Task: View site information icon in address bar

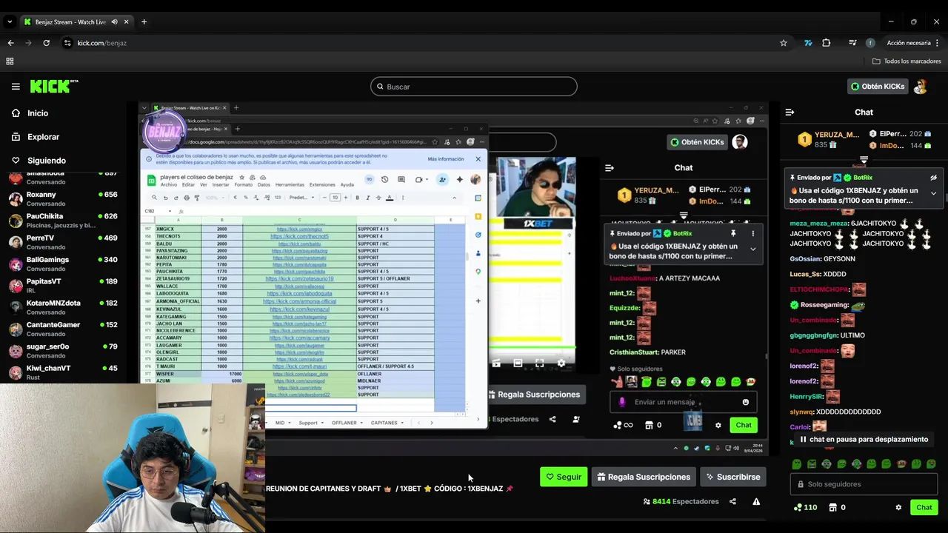Action: [x=67, y=43]
